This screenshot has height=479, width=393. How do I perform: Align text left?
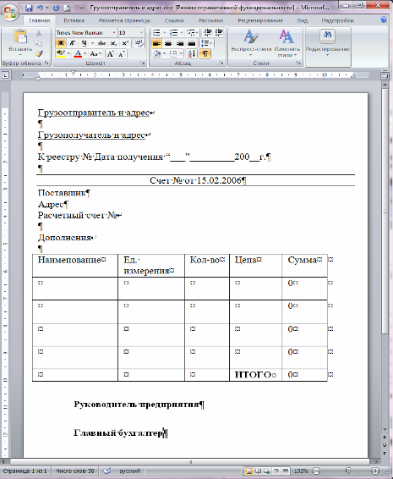(156, 43)
